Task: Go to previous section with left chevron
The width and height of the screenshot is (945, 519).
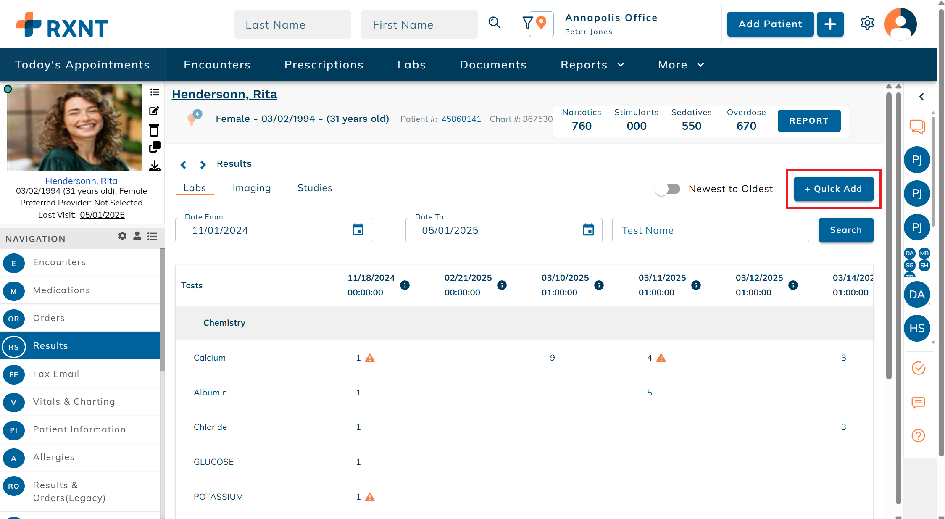Action: pyautogui.click(x=183, y=165)
